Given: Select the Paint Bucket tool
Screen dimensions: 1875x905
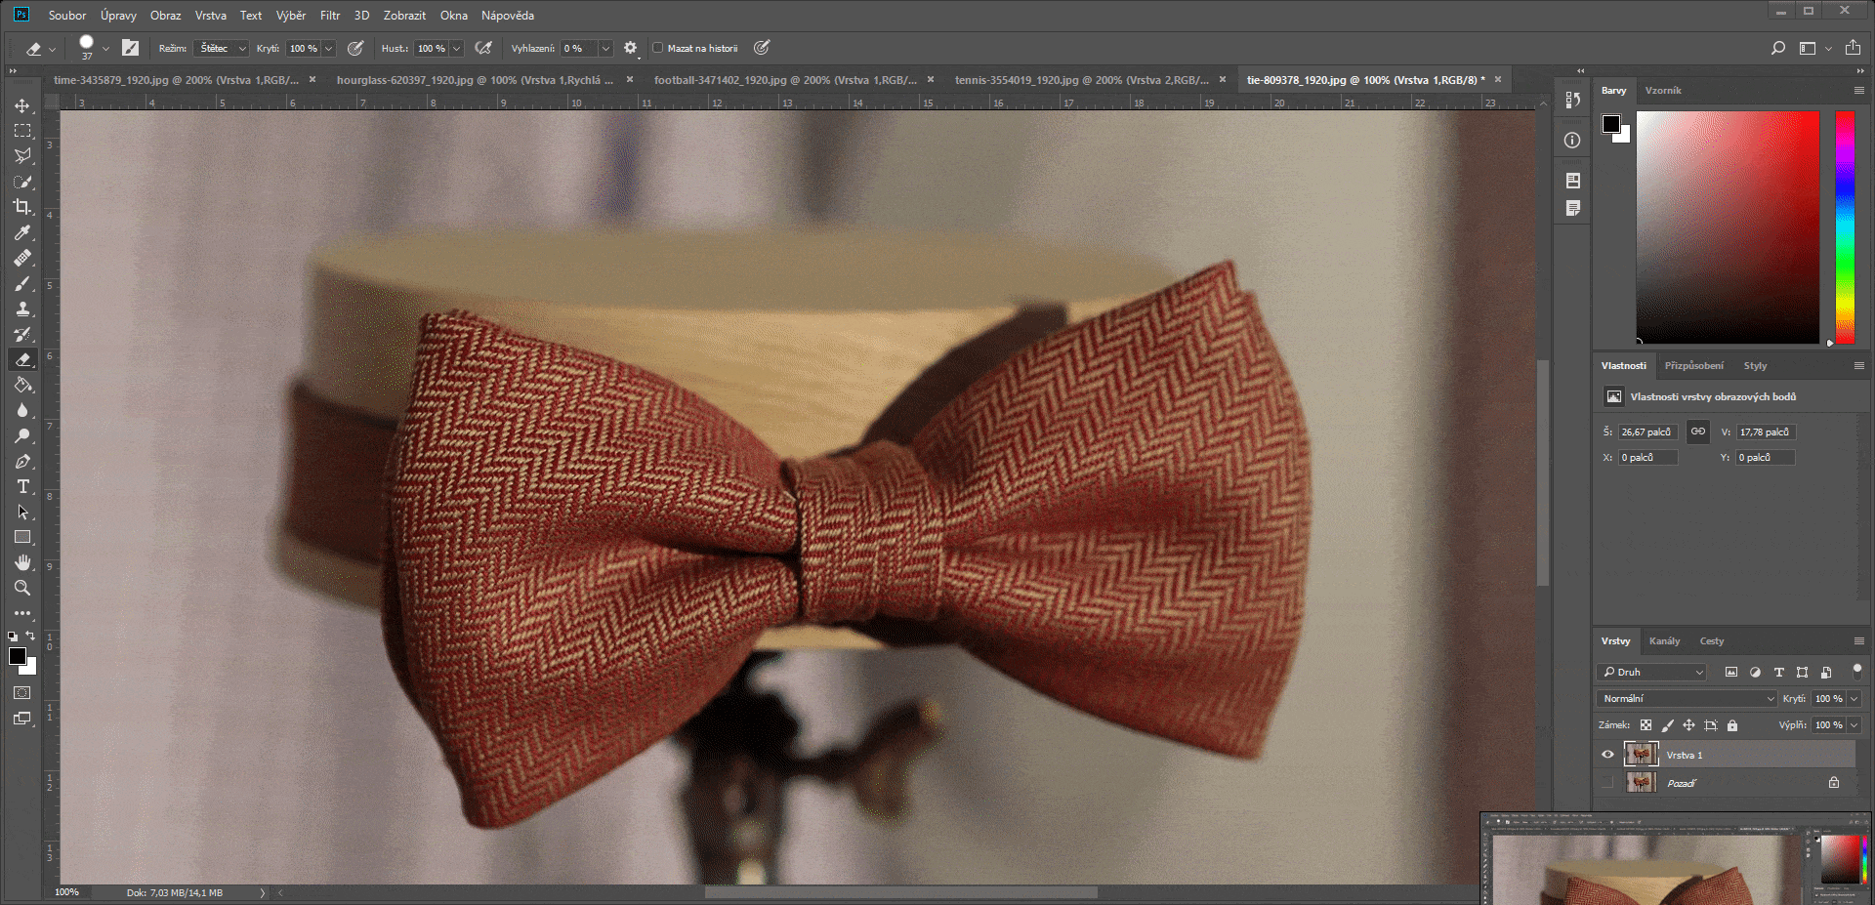Looking at the screenshot, I should pyautogui.click(x=22, y=385).
